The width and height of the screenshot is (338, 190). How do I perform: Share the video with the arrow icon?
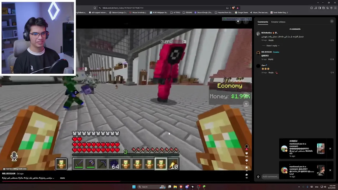click(x=247, y=175)
